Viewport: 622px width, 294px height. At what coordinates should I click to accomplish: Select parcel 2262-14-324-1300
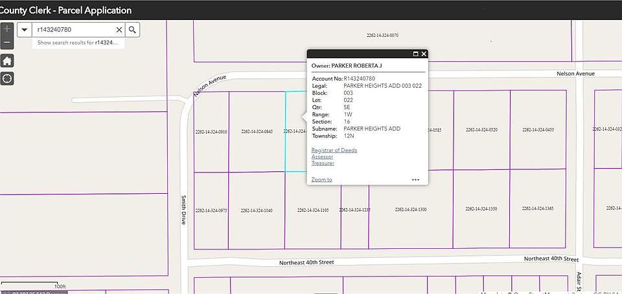tap(411, 209)
